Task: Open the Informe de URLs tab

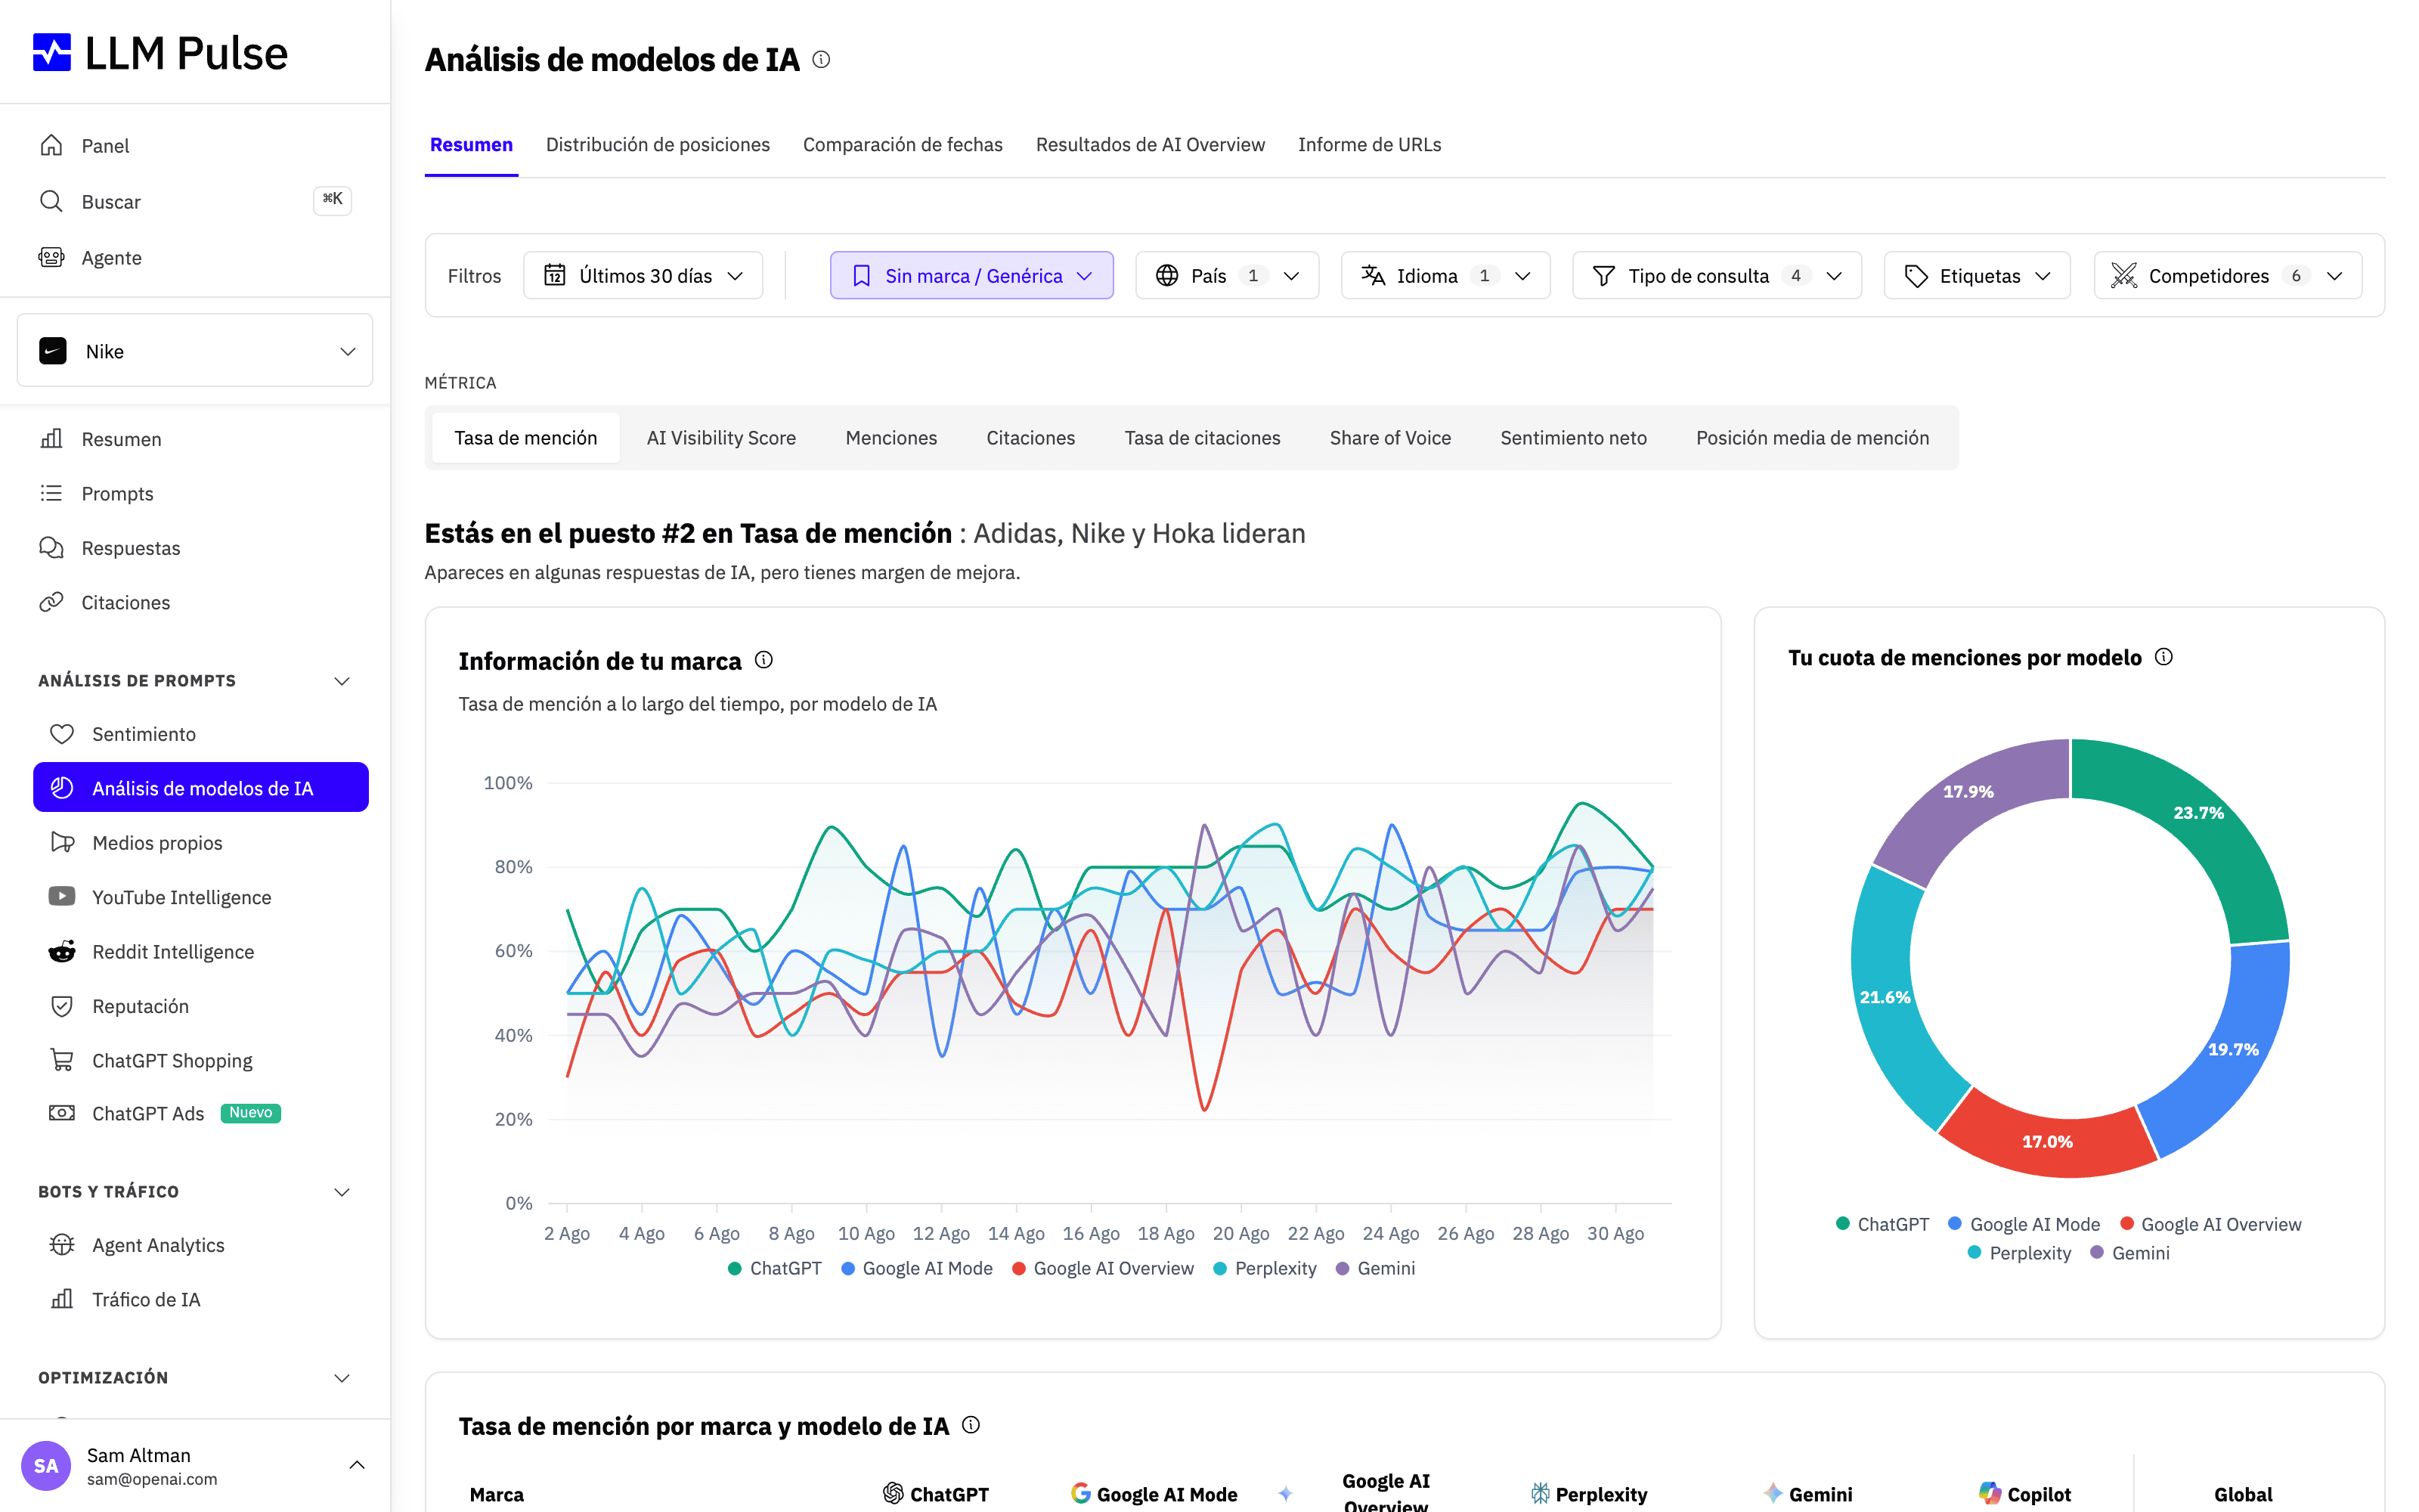Action: pyautogui.click(x=1370, y=145)
